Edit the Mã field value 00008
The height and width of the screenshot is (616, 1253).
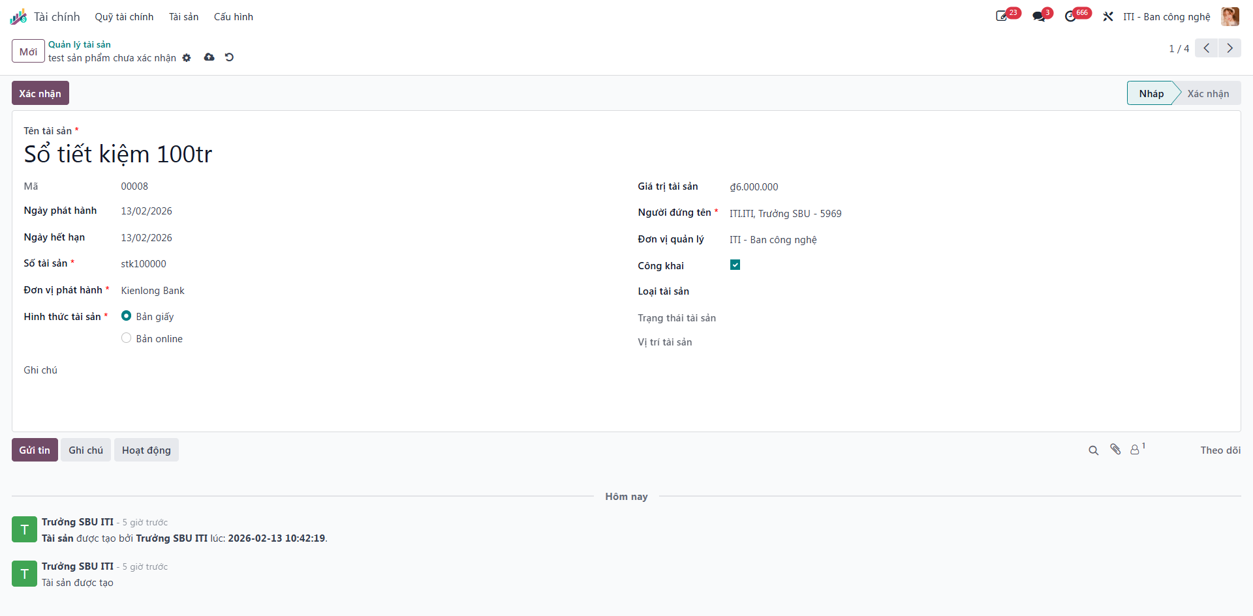tap(134, 186)
